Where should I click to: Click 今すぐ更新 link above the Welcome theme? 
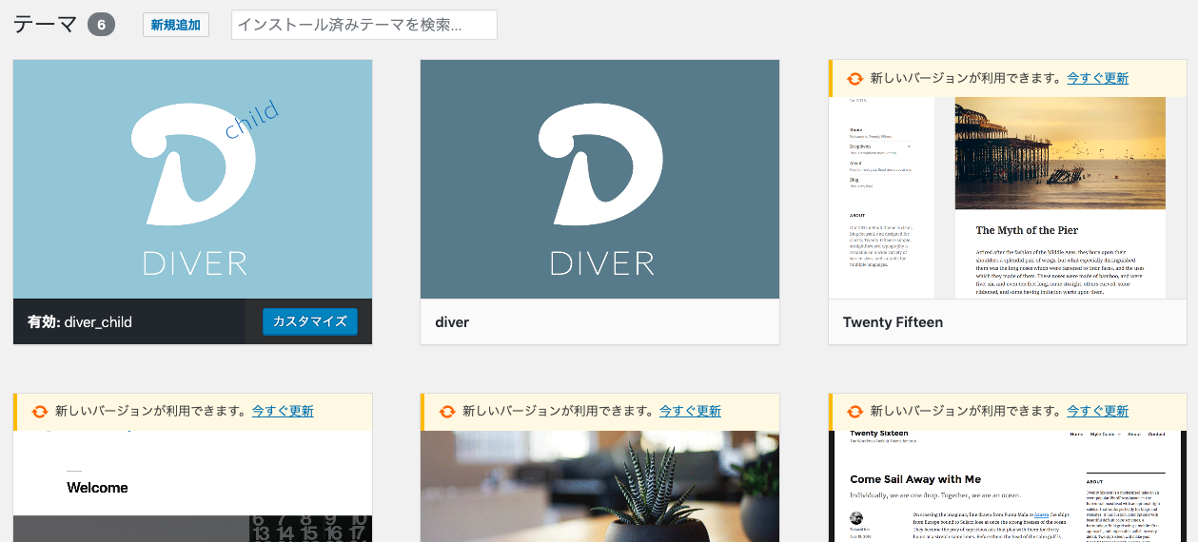(283, 411)
